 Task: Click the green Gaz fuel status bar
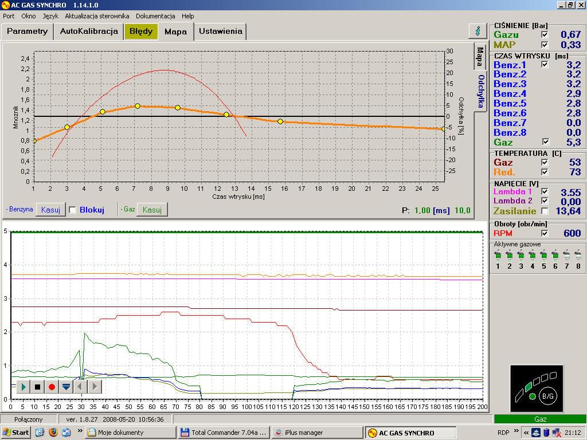(540, 419)
